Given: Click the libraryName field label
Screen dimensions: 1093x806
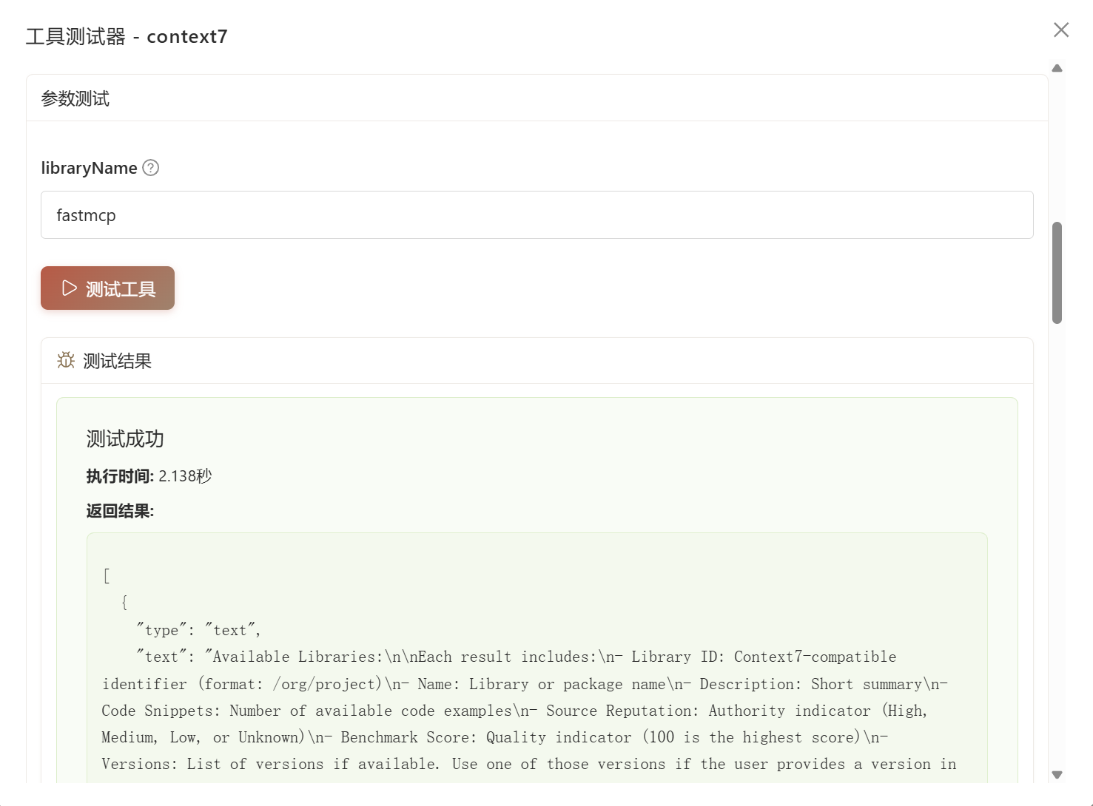Looking at the screenshot, I should tap(89, 168).
